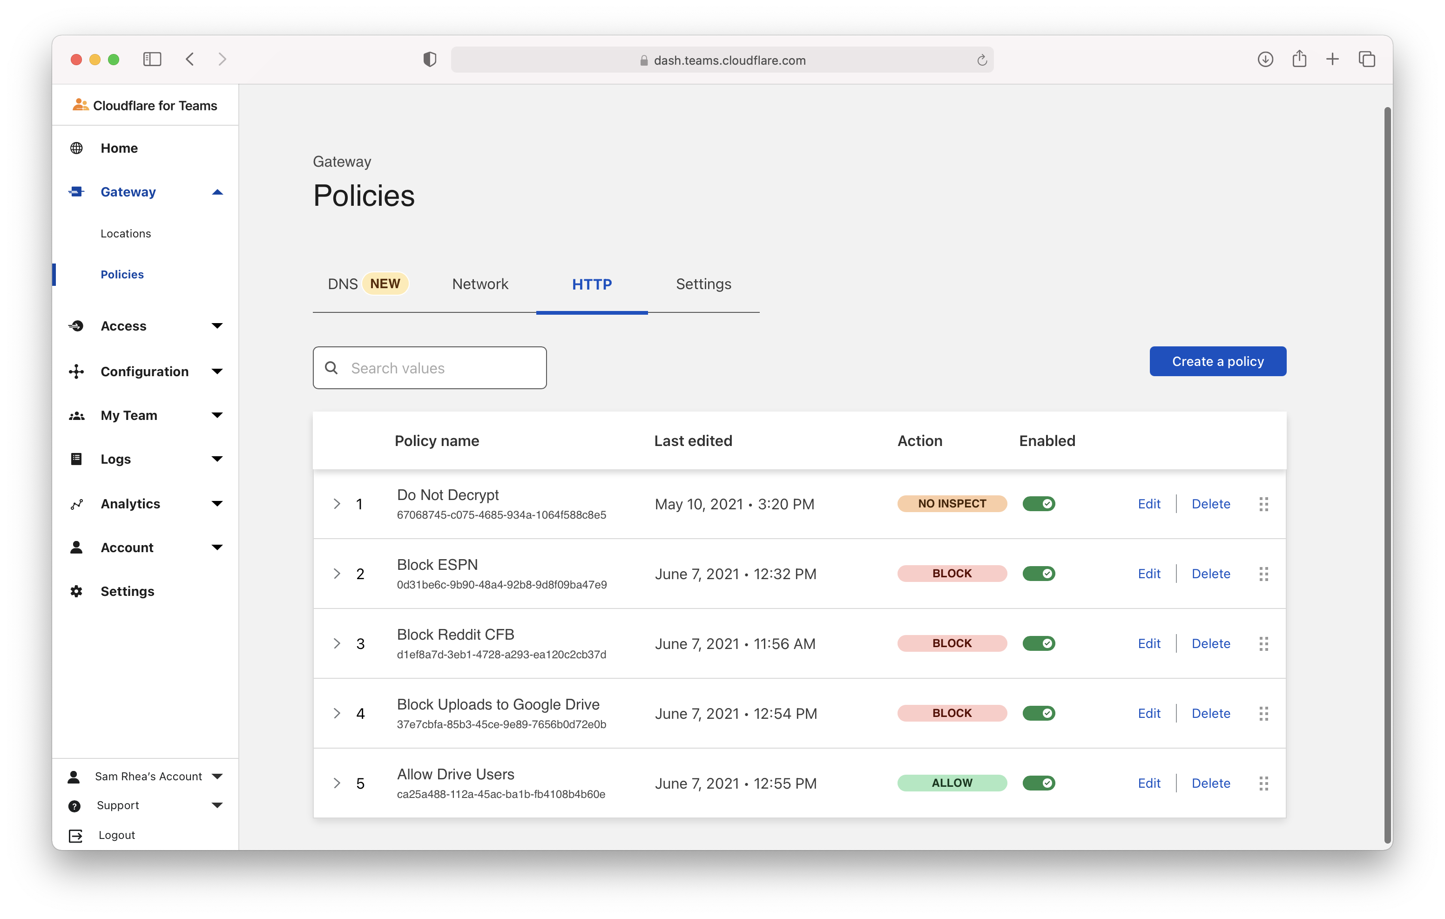Open the DNS policies tab

click(x=343, y=284)
